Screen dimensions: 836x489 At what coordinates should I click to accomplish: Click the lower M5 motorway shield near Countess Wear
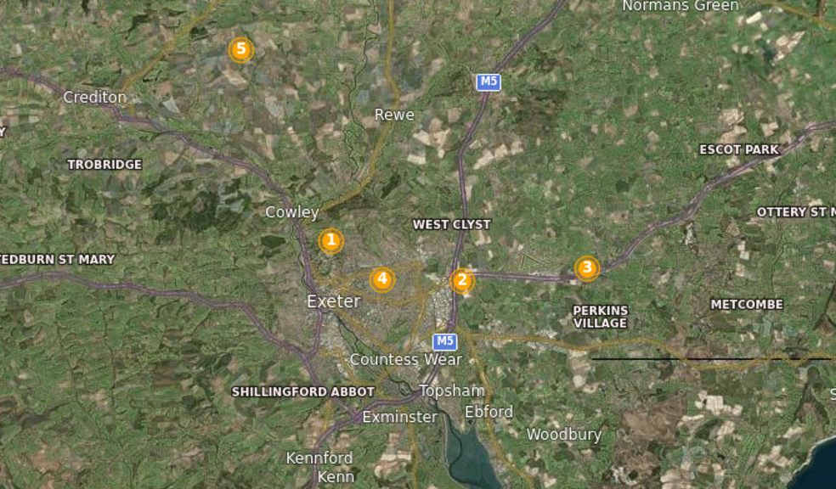[444, 341]
